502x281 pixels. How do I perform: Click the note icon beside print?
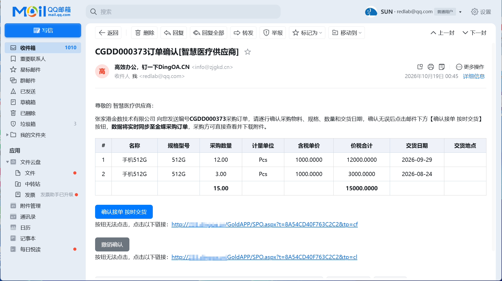442,67
